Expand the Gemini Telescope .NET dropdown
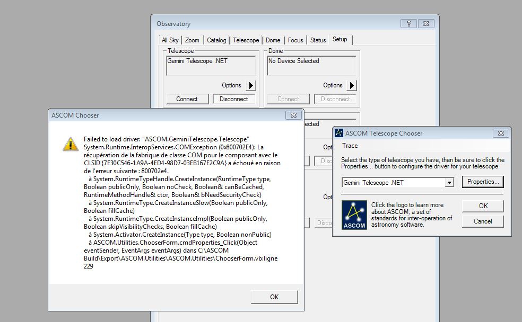This screenshot has height=322, width=522. [449, 182]
